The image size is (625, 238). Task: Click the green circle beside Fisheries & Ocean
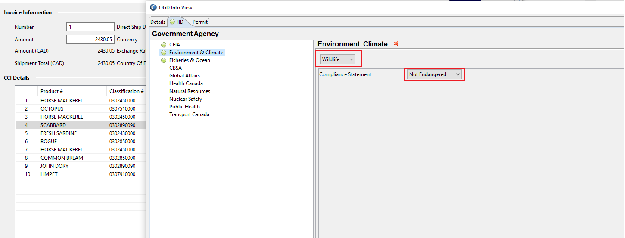point(164,60)
